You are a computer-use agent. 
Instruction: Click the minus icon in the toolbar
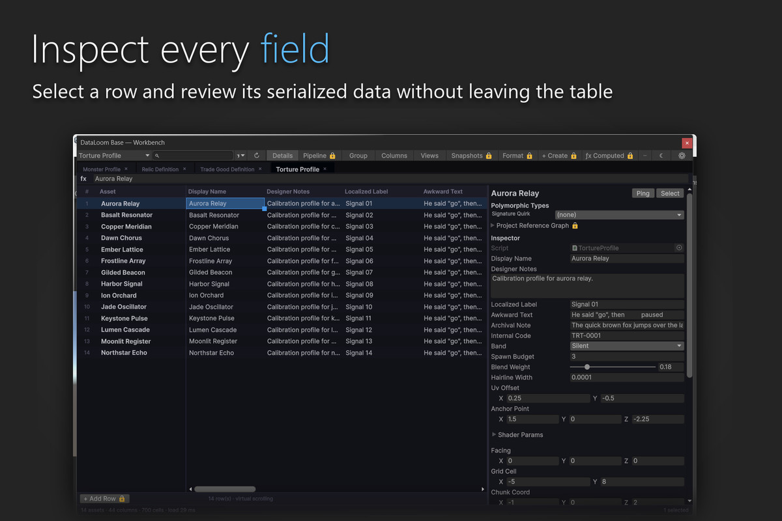pos(644,156)
